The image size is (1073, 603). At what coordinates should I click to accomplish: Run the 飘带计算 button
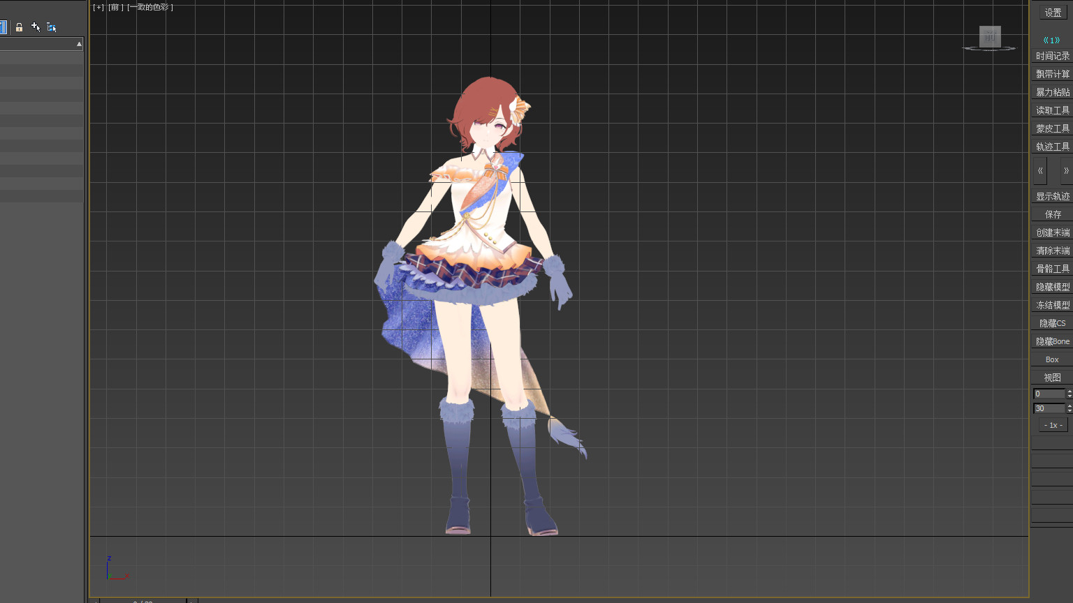pyautogui.click(x=1052, y=74)
